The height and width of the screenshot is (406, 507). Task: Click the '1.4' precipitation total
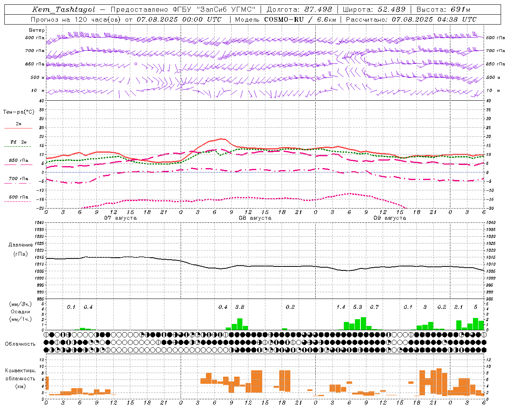coord(341,307)
